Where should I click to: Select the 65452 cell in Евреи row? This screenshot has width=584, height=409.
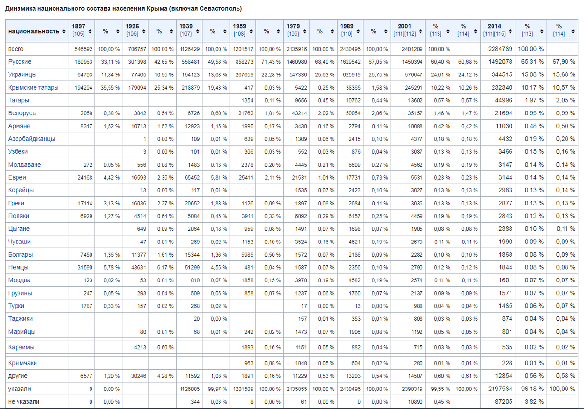point(189,177)
